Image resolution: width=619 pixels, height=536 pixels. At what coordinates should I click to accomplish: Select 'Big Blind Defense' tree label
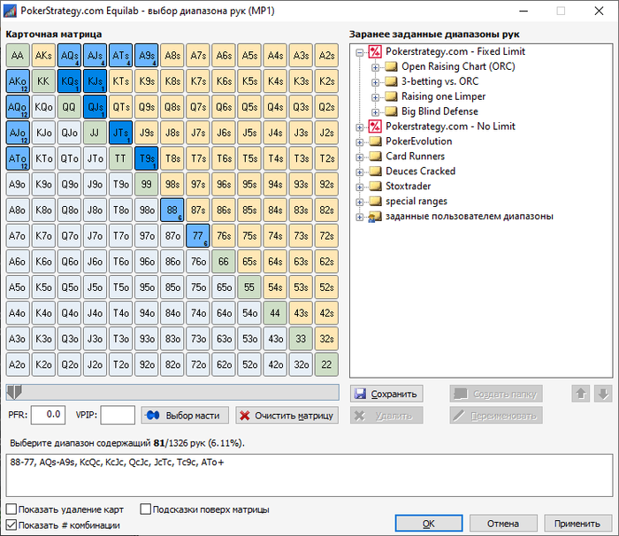pos(439,111)
